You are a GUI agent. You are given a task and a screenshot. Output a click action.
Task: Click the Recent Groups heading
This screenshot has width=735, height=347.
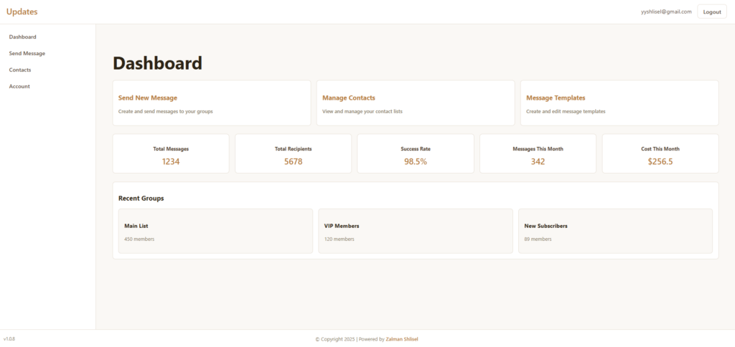pyautogui.click(x=141, y=198)
